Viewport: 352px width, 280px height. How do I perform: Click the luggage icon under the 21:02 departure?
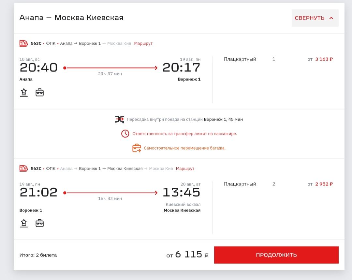click(39, 223)
